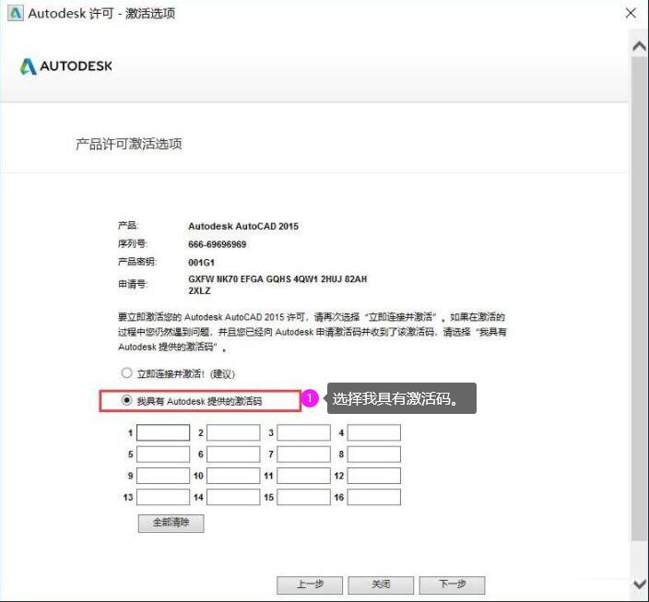649x602 pixels.
Task: Click activation code field 9
Action: point(163,476)
